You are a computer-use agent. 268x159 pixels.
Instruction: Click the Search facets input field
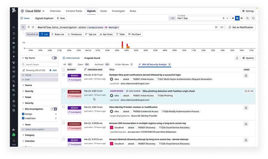[40, 64]
